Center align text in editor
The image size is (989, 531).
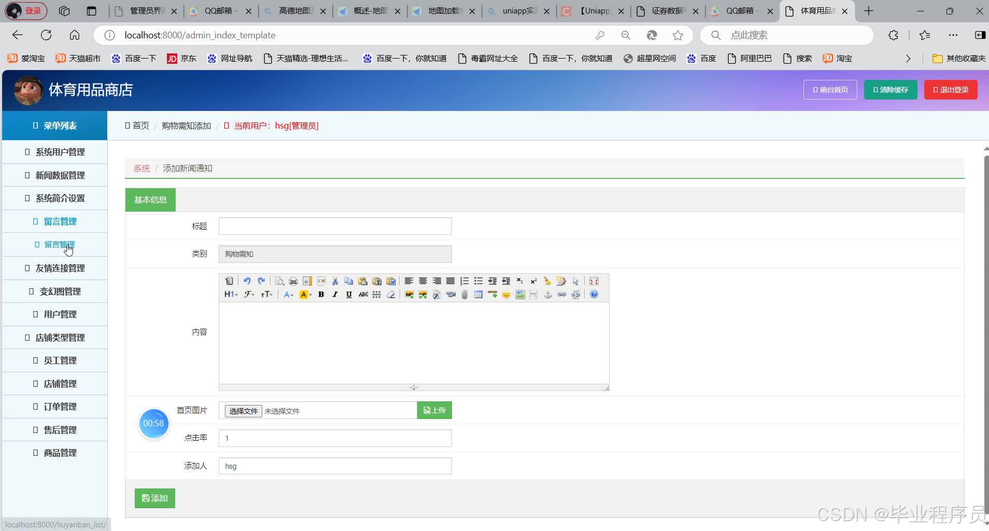[423, 281]
